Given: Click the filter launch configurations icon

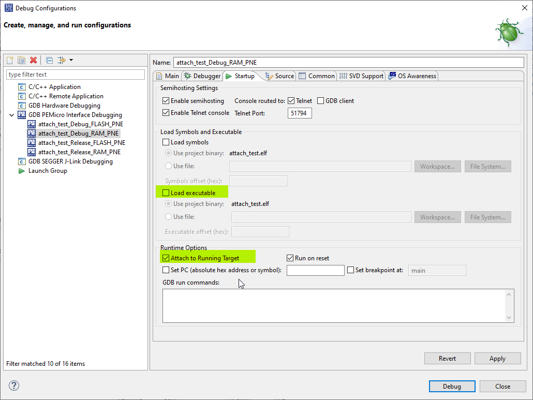Looking at the screenshot, I should click(62, 60).
